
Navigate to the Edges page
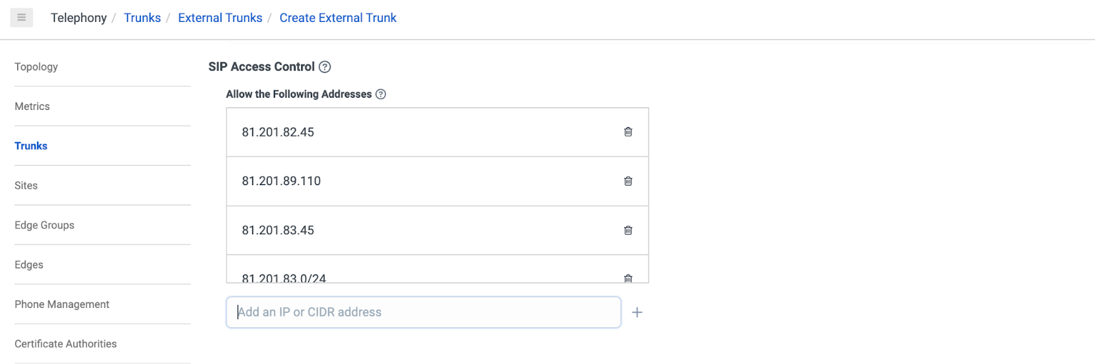pos(29,265)
